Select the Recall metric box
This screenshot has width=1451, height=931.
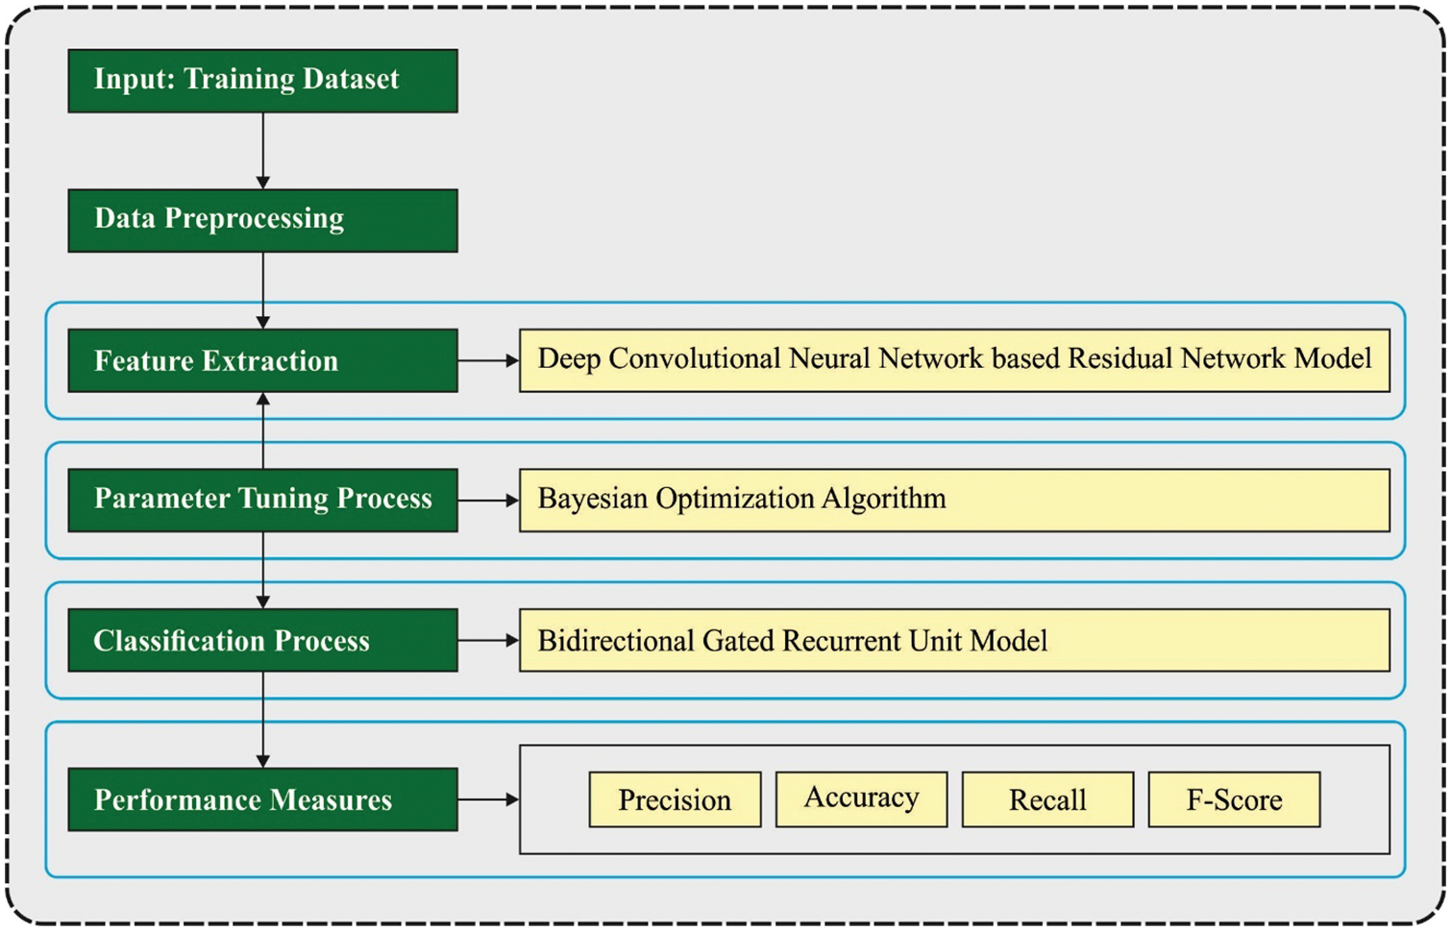[x=1045, y=797]
